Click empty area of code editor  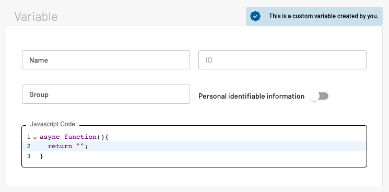coord(223,159)
